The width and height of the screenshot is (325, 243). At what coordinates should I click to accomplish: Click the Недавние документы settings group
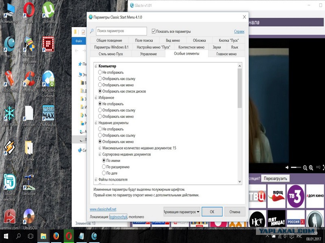[x=113, y=123]
